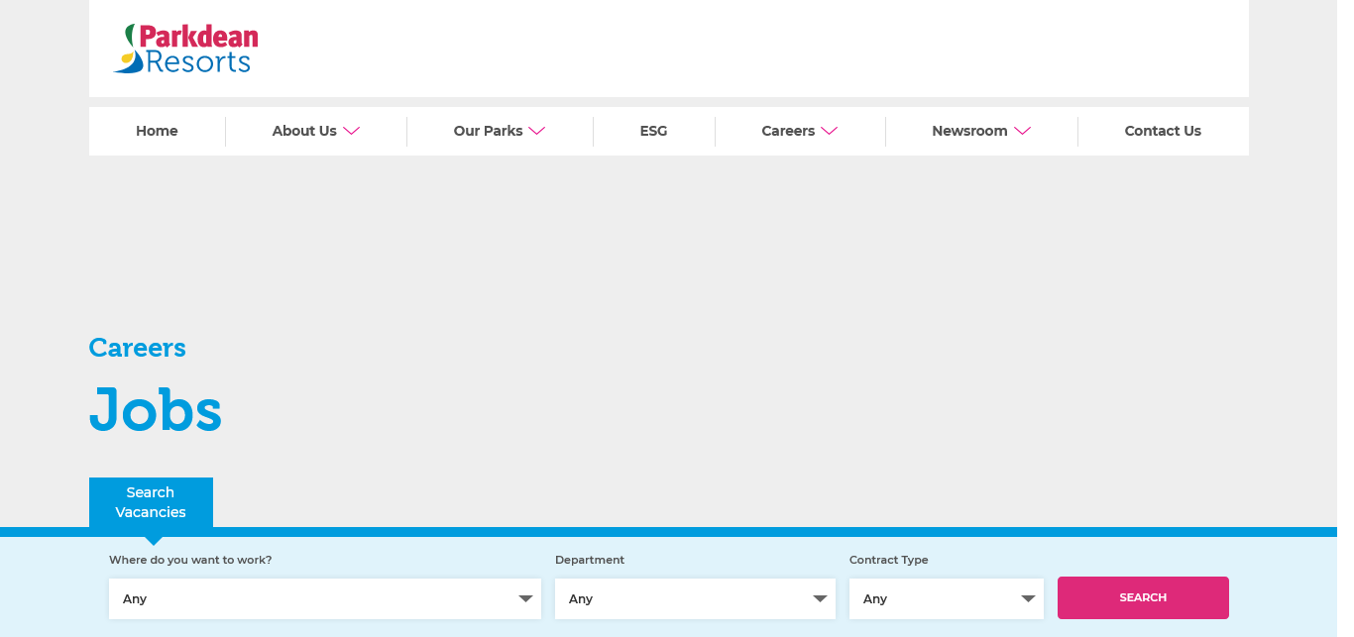Open the Department dropdown
The width and height of the screenshot is (1354, 637).
point(694,599)
